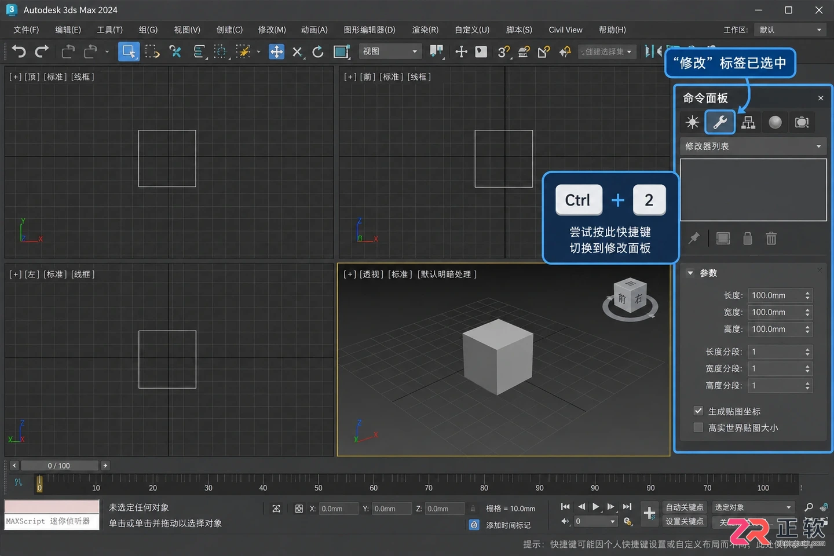
Task: Step the time slider back with left arrow
Action: click(14, 466)
